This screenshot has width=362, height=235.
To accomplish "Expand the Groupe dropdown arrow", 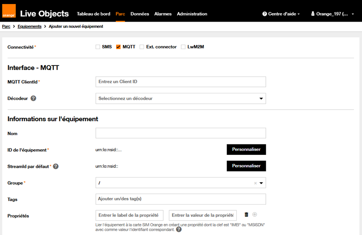I will pos(261,183).
